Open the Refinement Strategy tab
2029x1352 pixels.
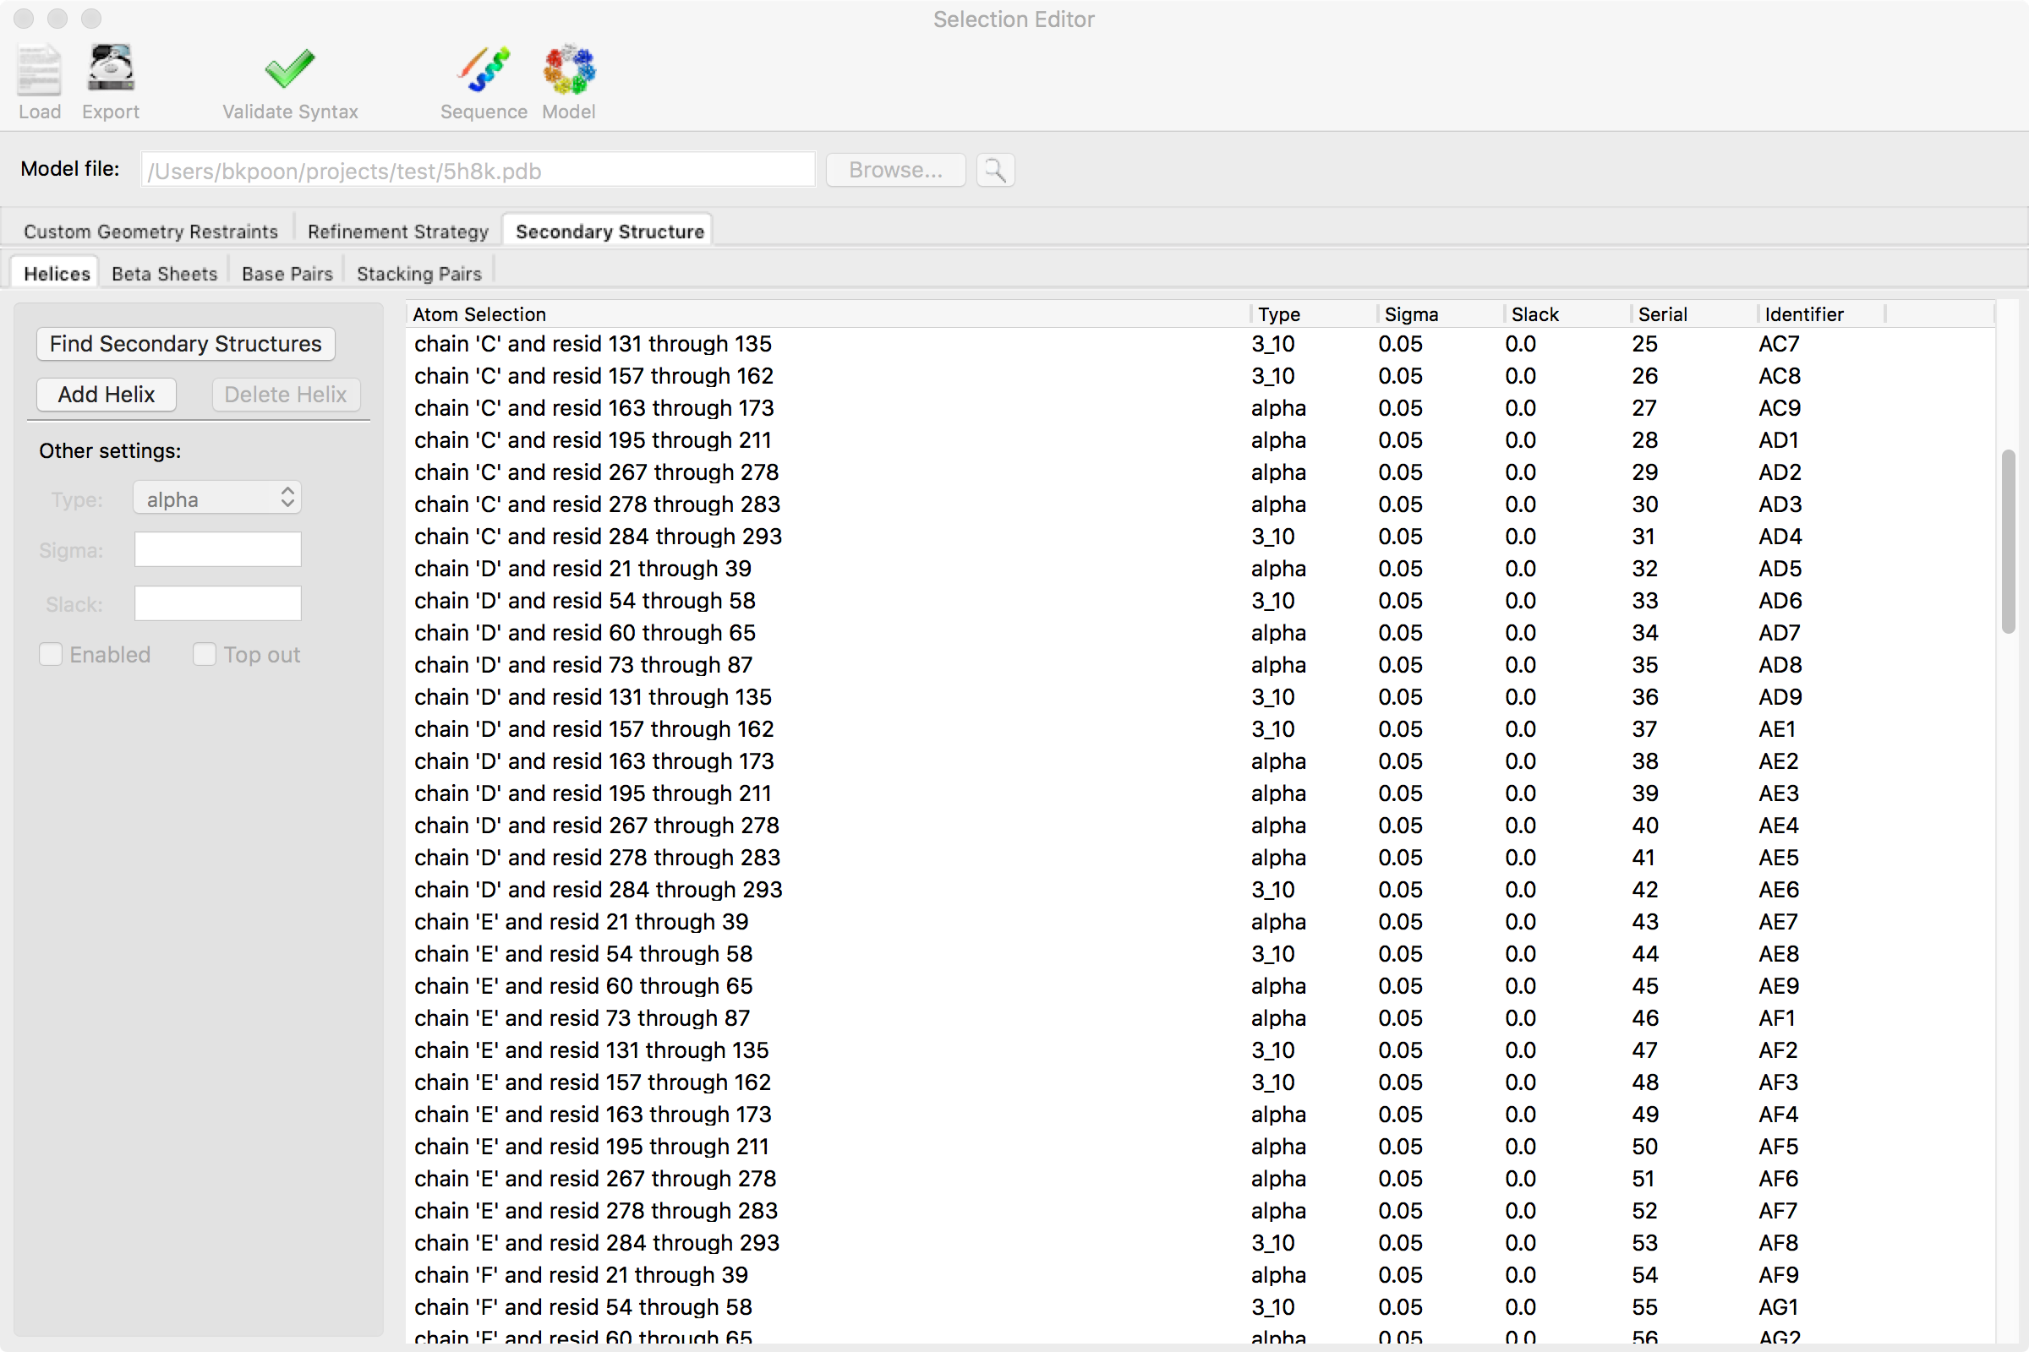[x=396, y=230]
